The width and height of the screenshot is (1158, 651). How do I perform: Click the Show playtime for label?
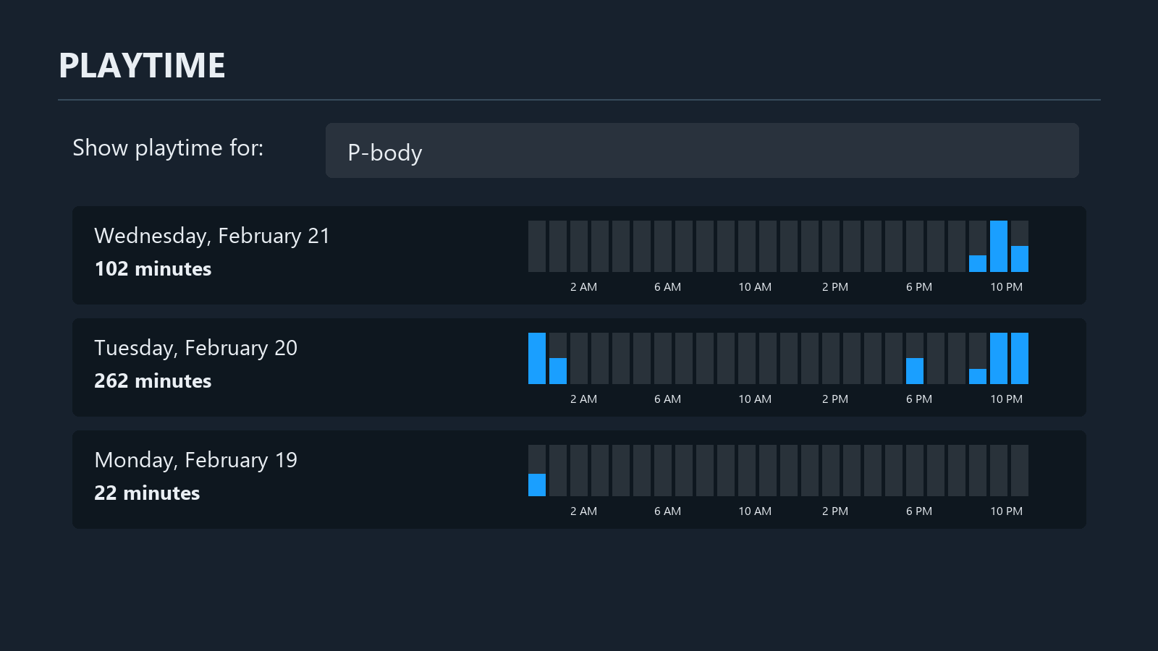pos(168,148)
